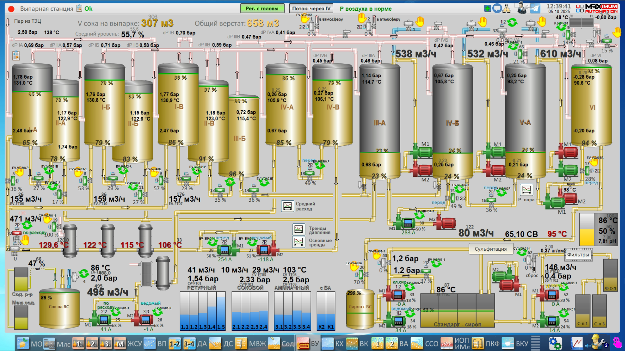Toggle manual mode hand on valve EV-VGA04P
Image resolution: width=625 pixels, height=351 pixels.
pyautogui.click(x=20, y=172)
